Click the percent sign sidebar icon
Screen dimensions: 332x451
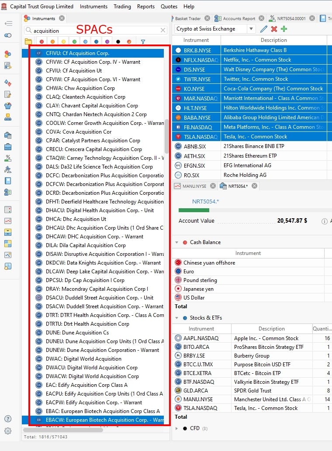(x=8, y=158)
